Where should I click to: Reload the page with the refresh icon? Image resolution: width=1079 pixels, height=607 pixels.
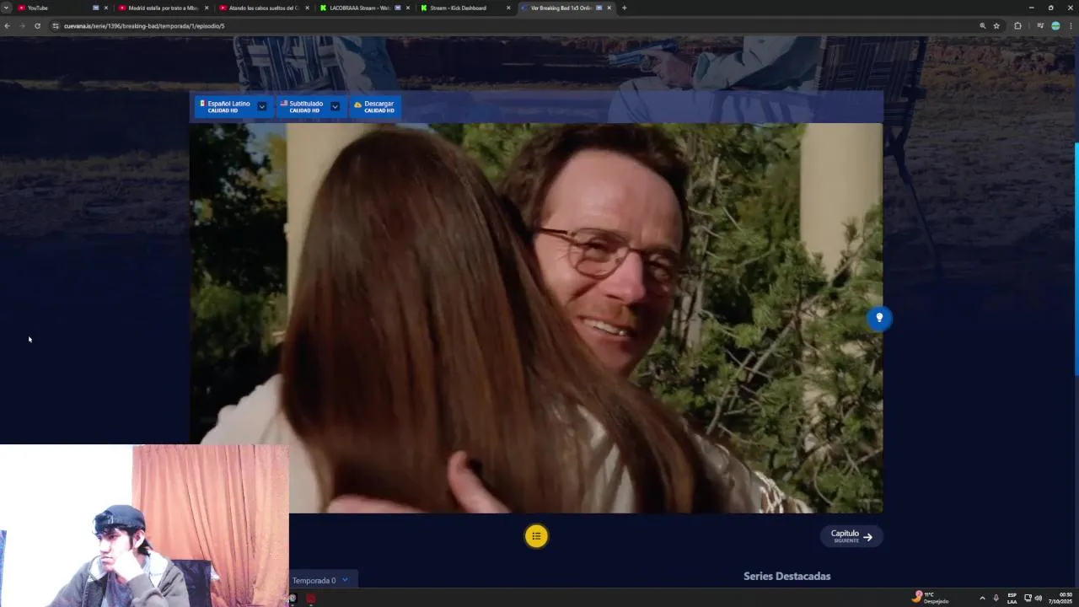[37, 26]
